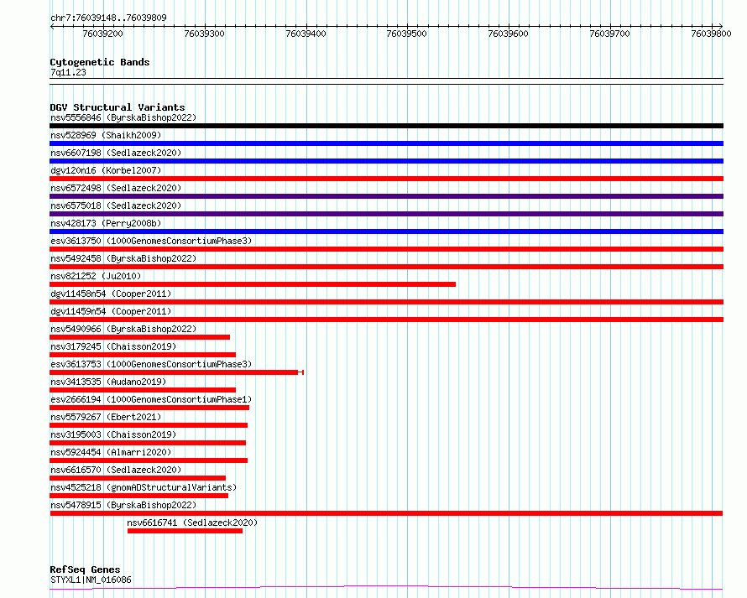The height and width of the screenshot is (598, 747).
Task: Click the black nsv5556846 variant bar
Action: pyautogui.click(x=386, y=126)
